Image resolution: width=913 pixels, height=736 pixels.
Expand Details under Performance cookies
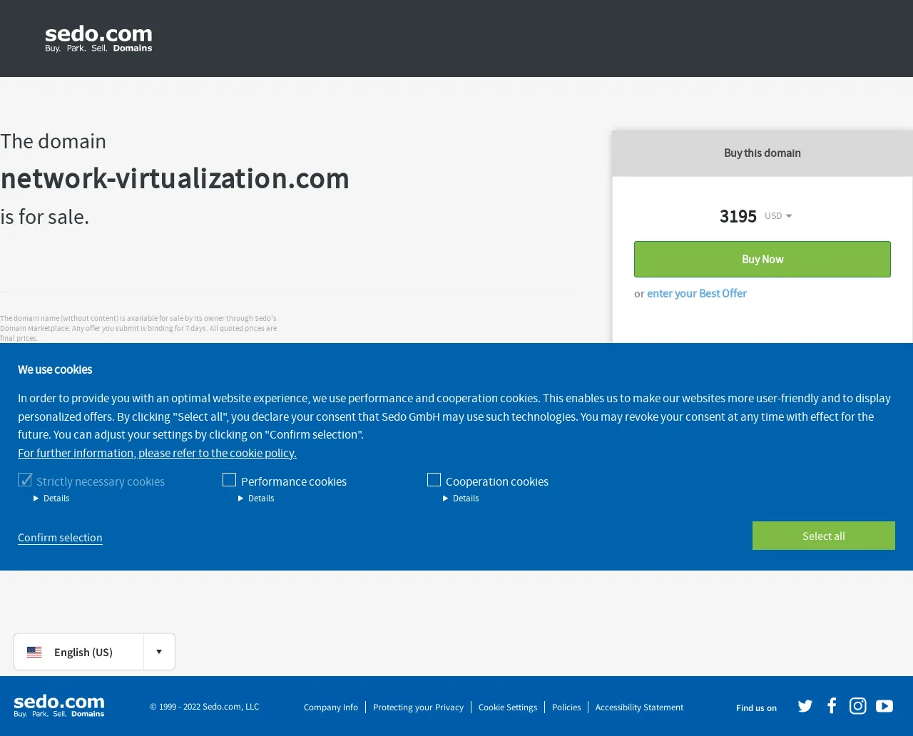click(x=256, y=499)
